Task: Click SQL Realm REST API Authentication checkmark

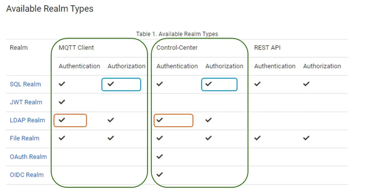Action: tap(258, 84)
